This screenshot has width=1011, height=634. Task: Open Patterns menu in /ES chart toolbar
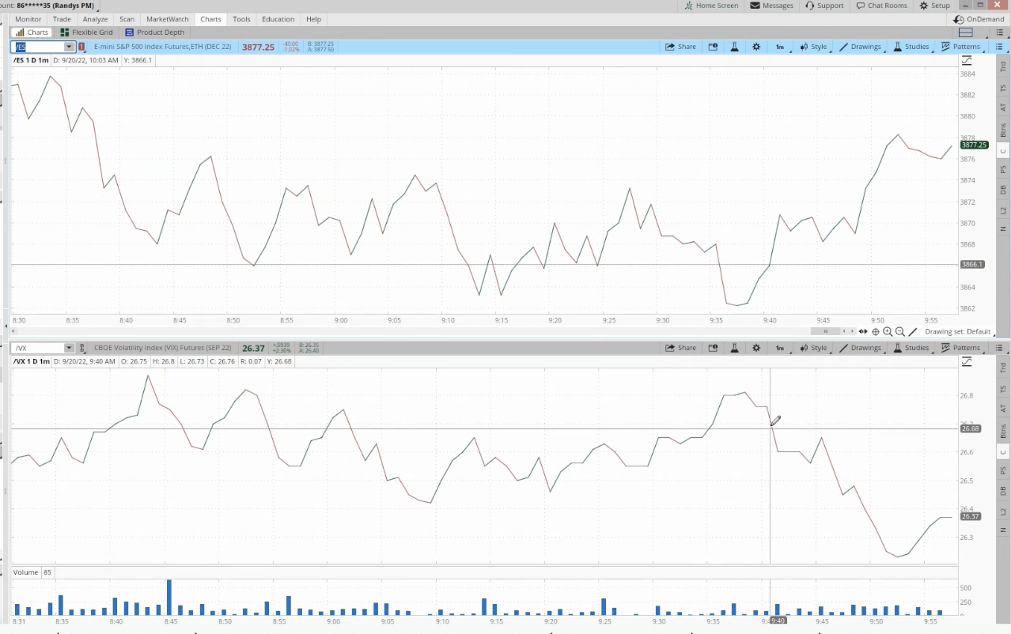(961, 47)
